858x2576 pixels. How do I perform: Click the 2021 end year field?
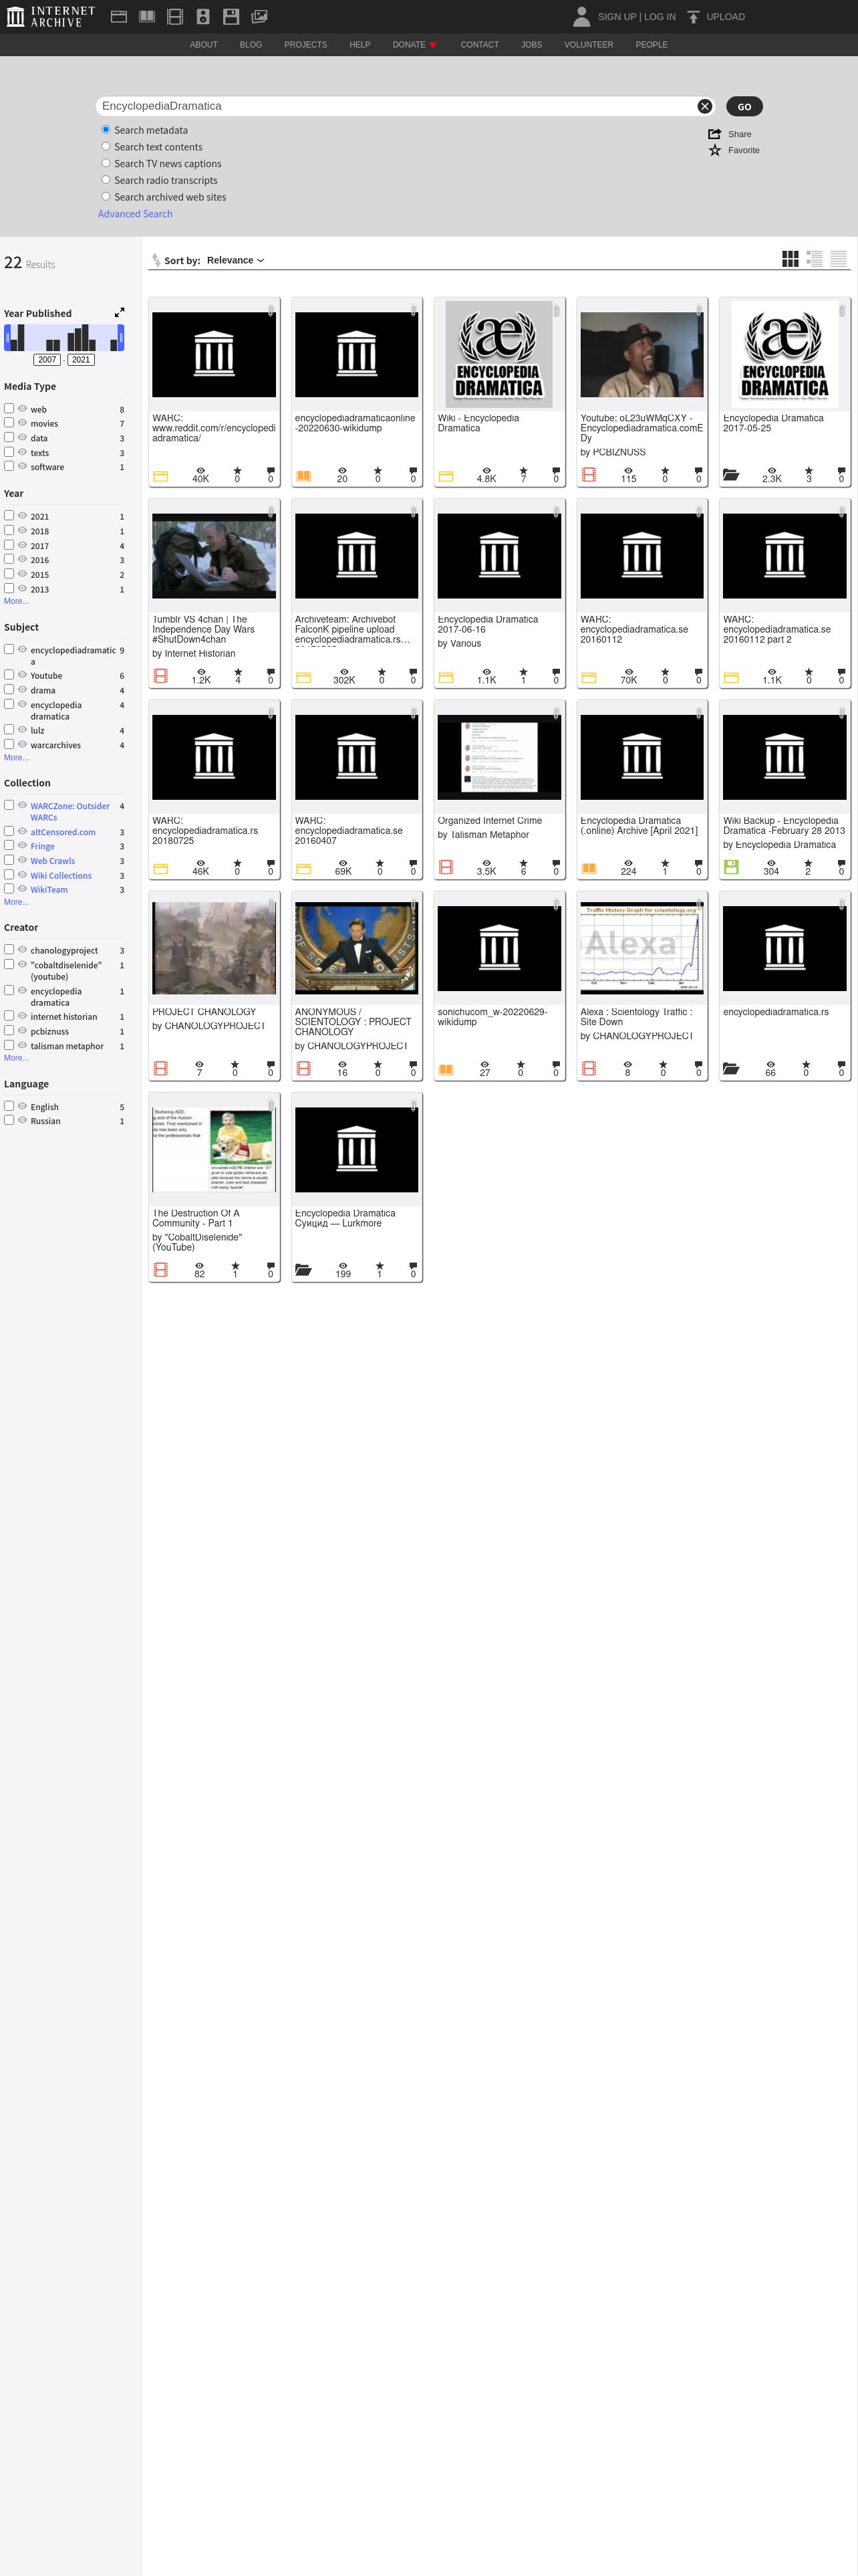[x=81, y=360]
